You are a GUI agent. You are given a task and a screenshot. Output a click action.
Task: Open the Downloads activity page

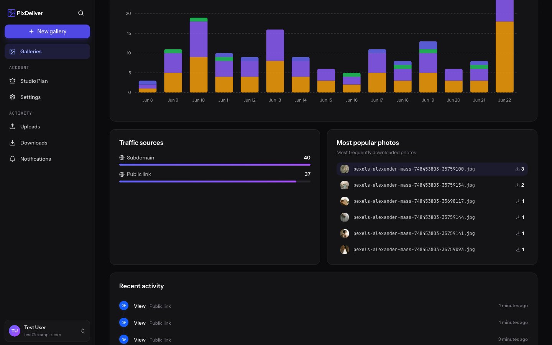point(47,143)
